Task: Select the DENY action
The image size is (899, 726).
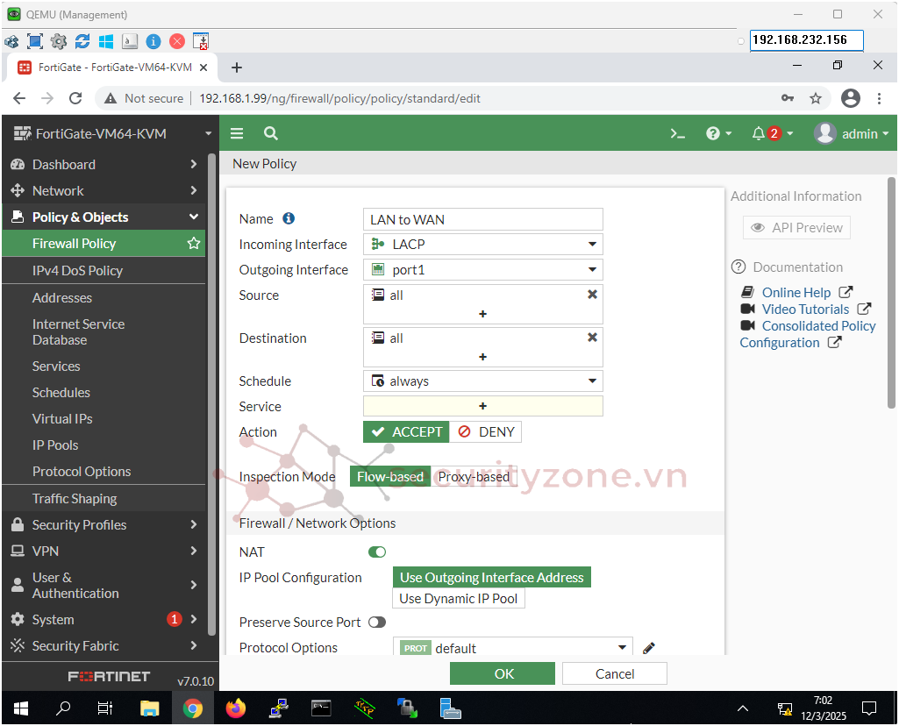Action: [486, 432]
